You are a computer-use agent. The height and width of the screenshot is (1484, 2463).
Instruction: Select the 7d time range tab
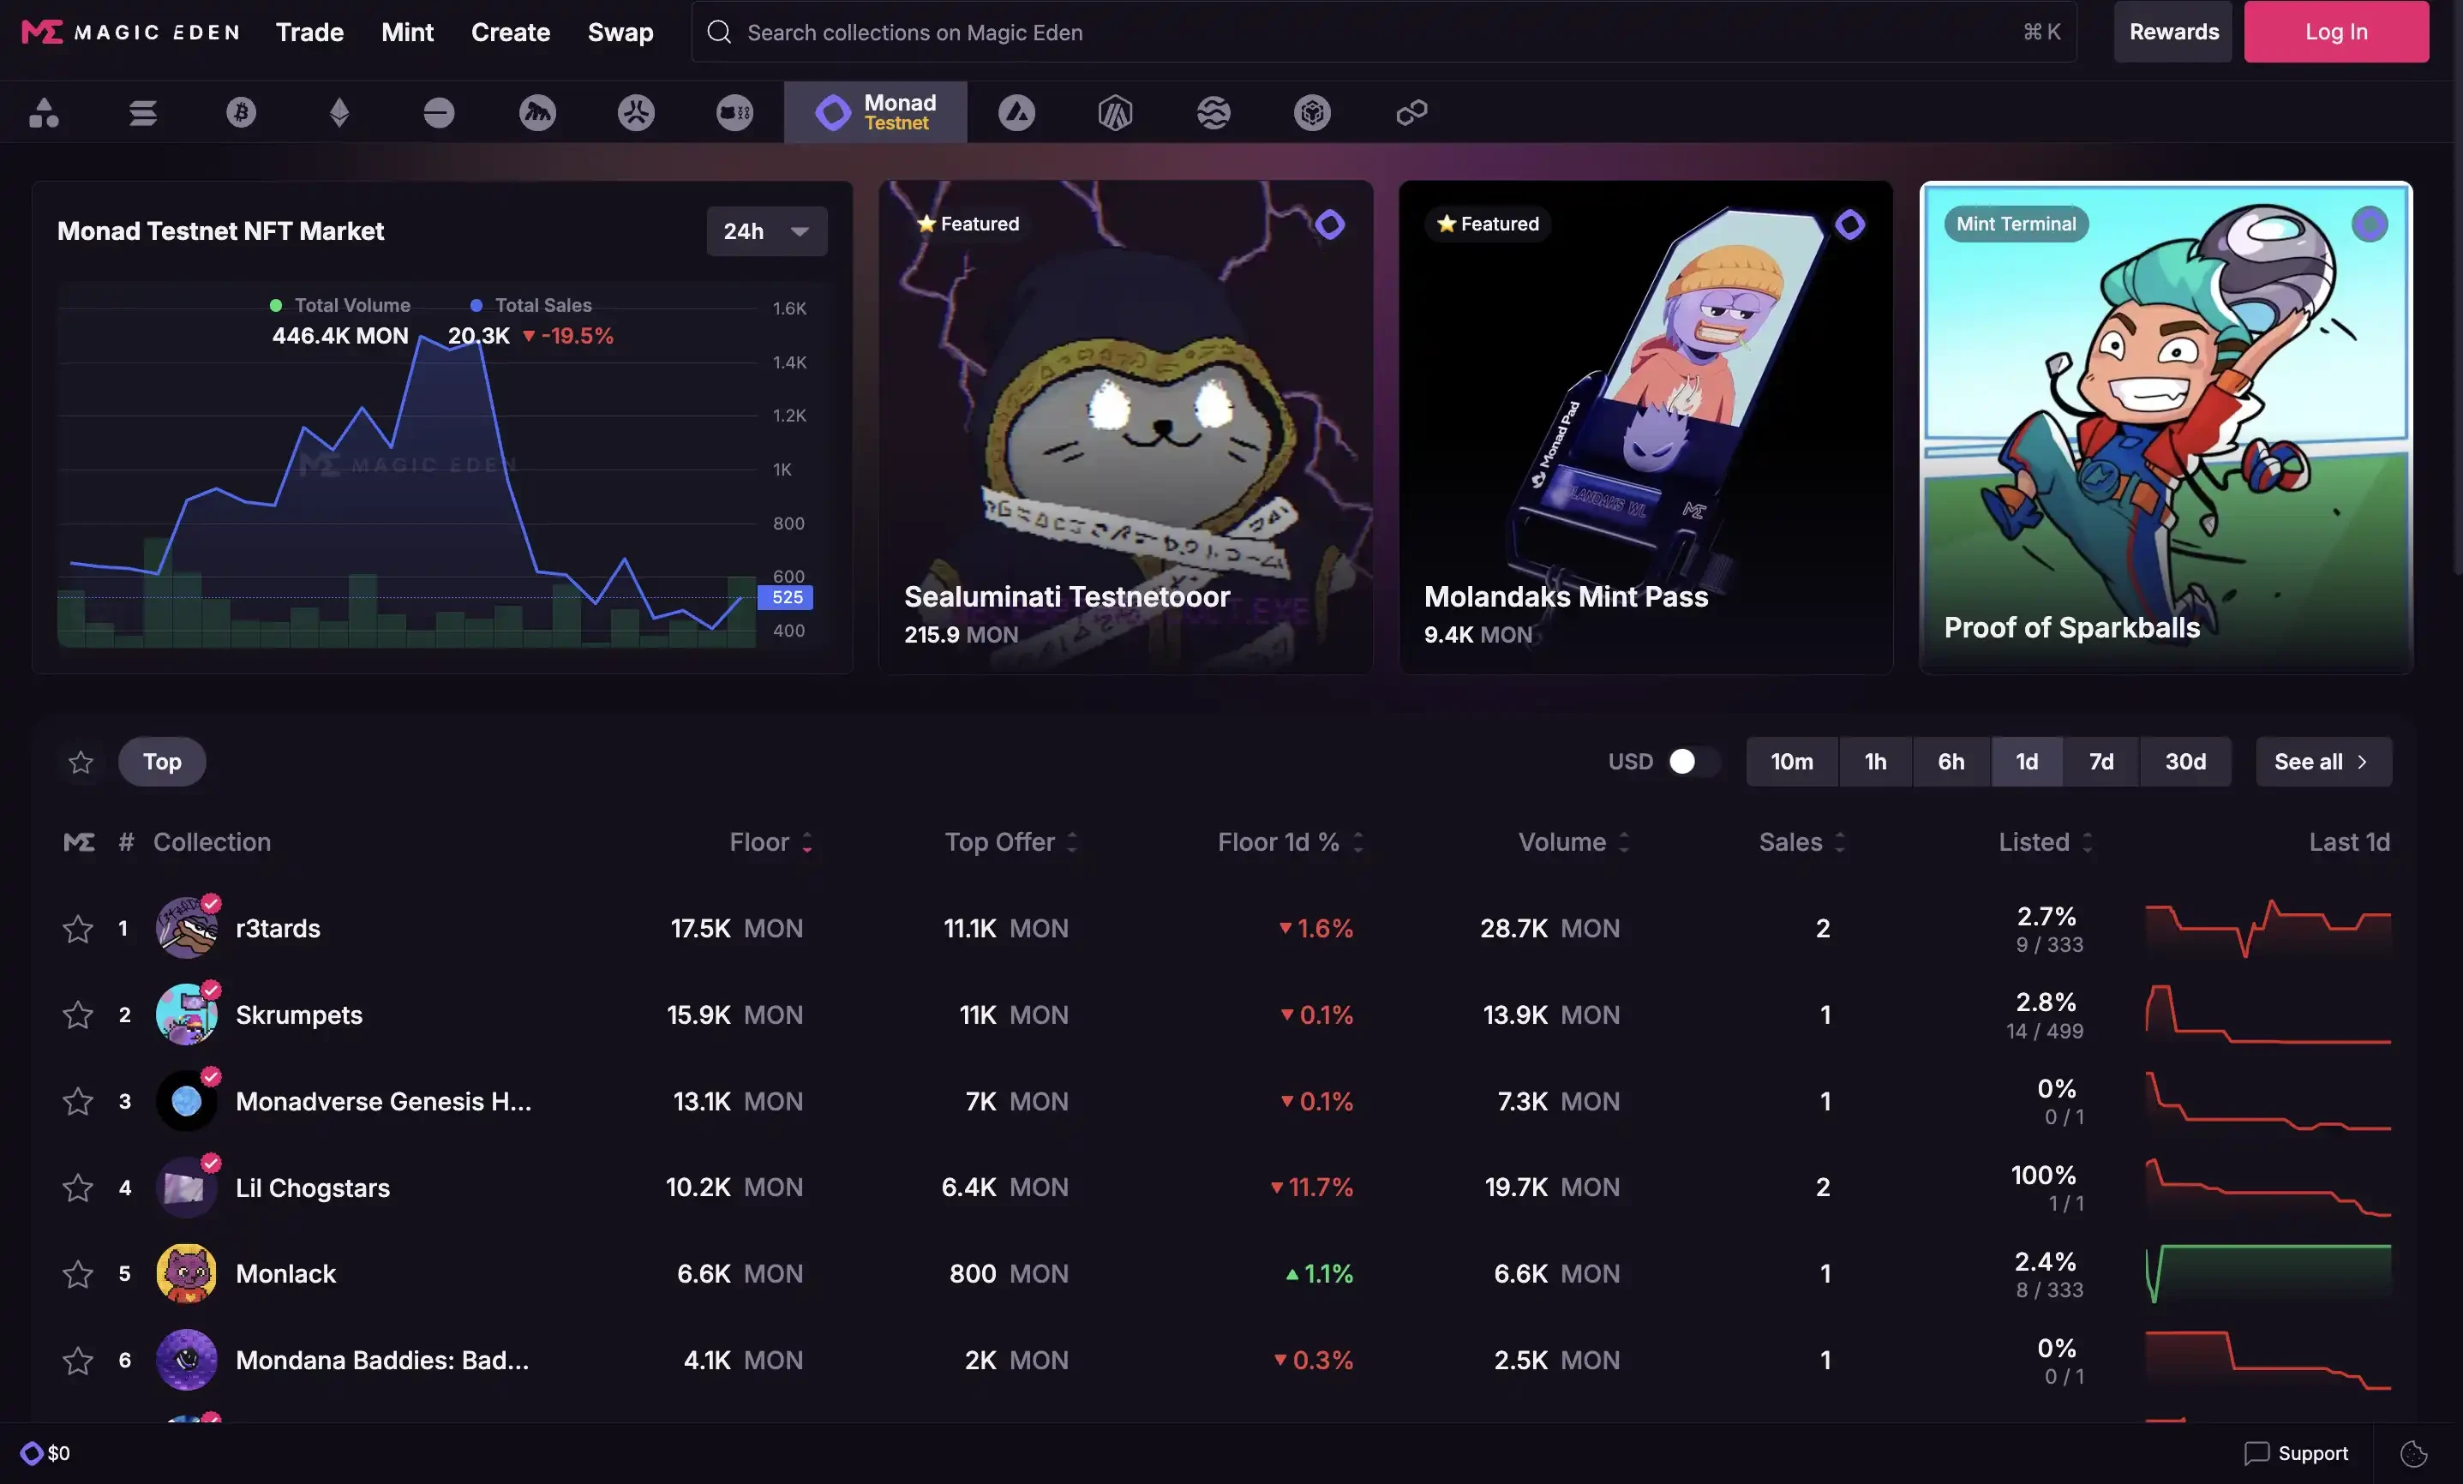tap(2100, 762)
